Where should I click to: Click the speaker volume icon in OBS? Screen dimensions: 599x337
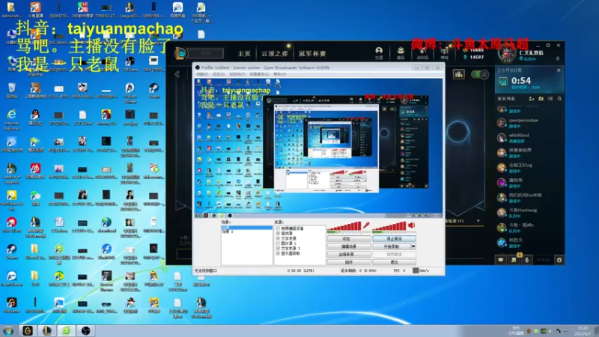click(x=411, y=225)
